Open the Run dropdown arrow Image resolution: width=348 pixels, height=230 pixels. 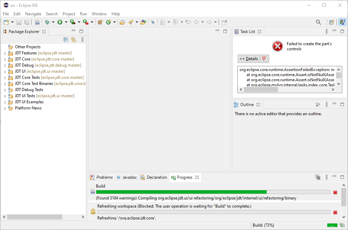[x=66, y=22]
